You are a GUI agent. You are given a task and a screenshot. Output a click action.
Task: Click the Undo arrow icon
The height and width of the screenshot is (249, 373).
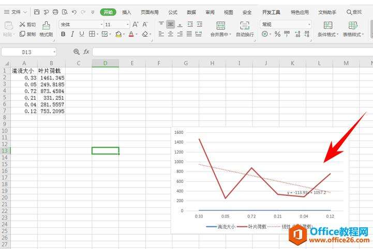pos(74,12)
